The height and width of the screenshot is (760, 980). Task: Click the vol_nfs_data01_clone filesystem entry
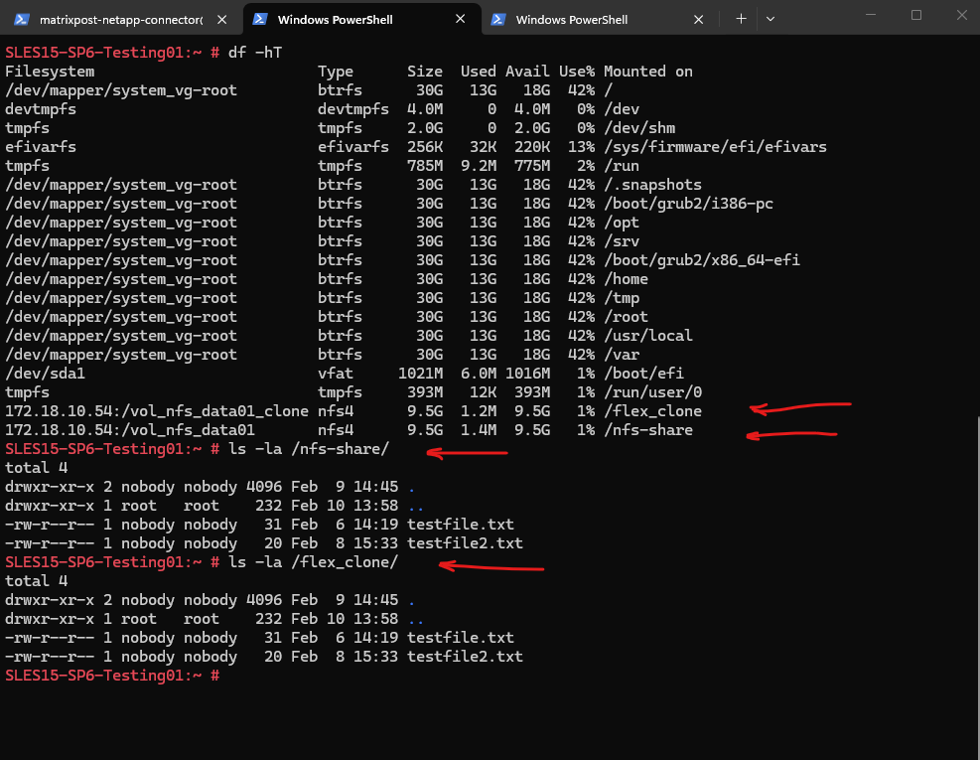coord(157,411)
